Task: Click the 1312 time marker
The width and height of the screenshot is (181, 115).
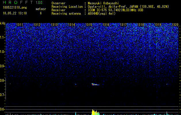Action: pyautogui.click(x=37, y=25)
